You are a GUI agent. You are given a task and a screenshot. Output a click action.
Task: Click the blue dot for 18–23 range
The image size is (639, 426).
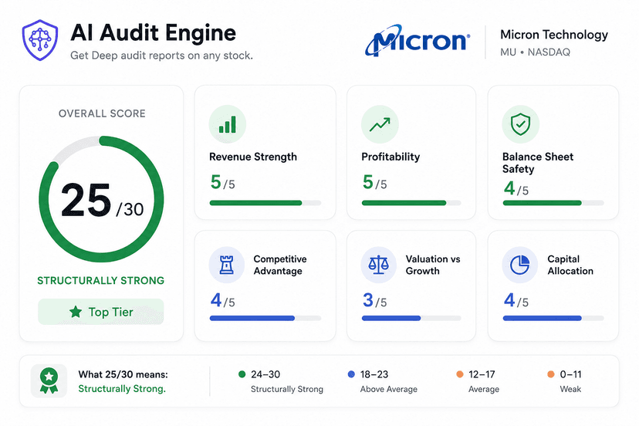tap(351, 374)
